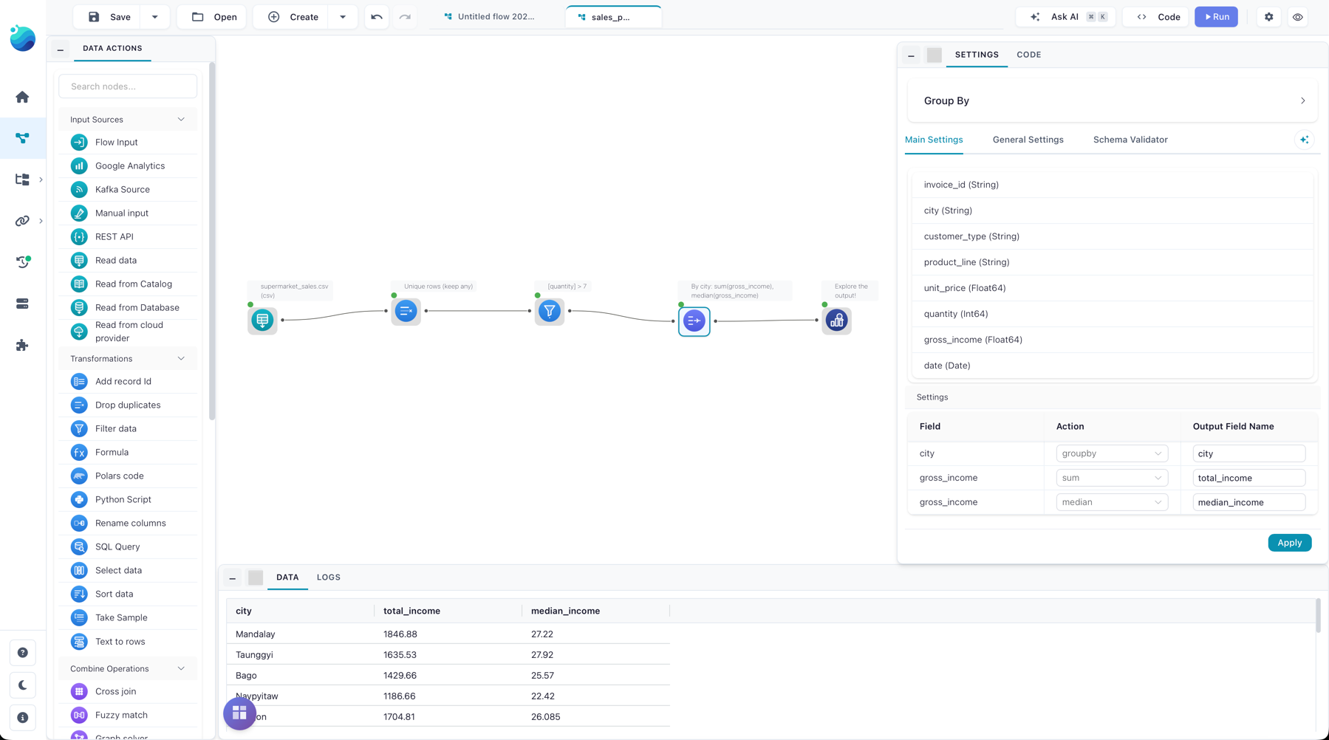Screen dimensions: 1329x740
Task: Click the Apply button
Action: [x=1289, y=543]
